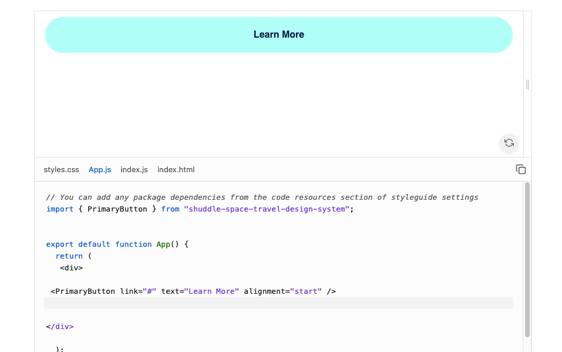Click the export default function App line
The width and height of the screenshot is (562, 352).
coord(117,244)
